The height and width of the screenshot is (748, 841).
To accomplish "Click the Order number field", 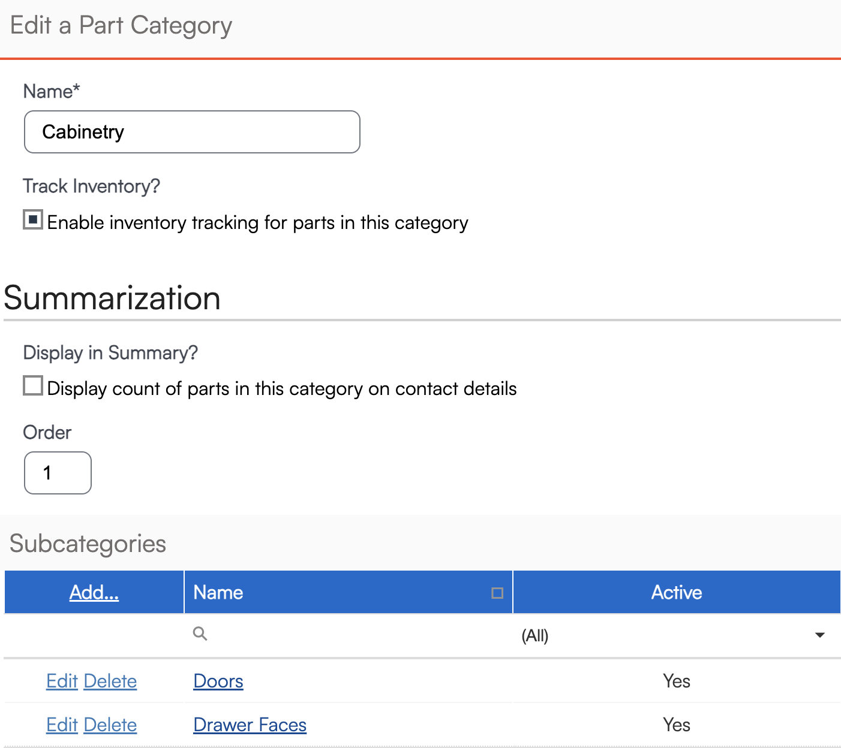I will tap(58, 473).
